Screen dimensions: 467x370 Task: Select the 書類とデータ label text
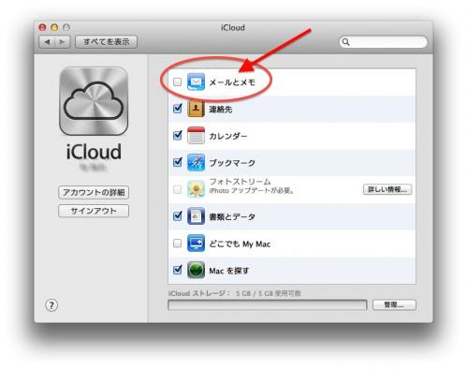[232, 216]
